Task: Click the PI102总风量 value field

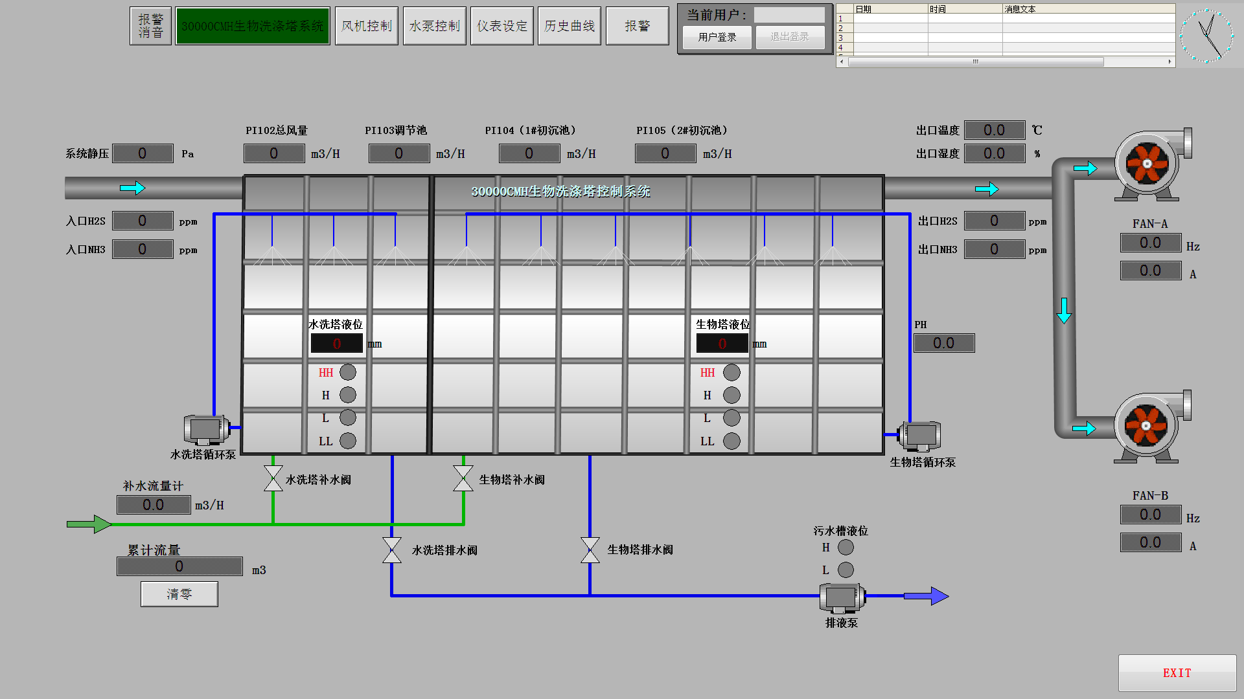Action: click(x=274, y=153)
